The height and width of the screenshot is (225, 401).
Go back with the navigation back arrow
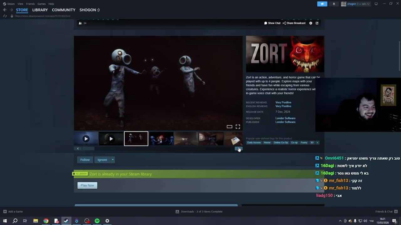[x=5, y=10]
